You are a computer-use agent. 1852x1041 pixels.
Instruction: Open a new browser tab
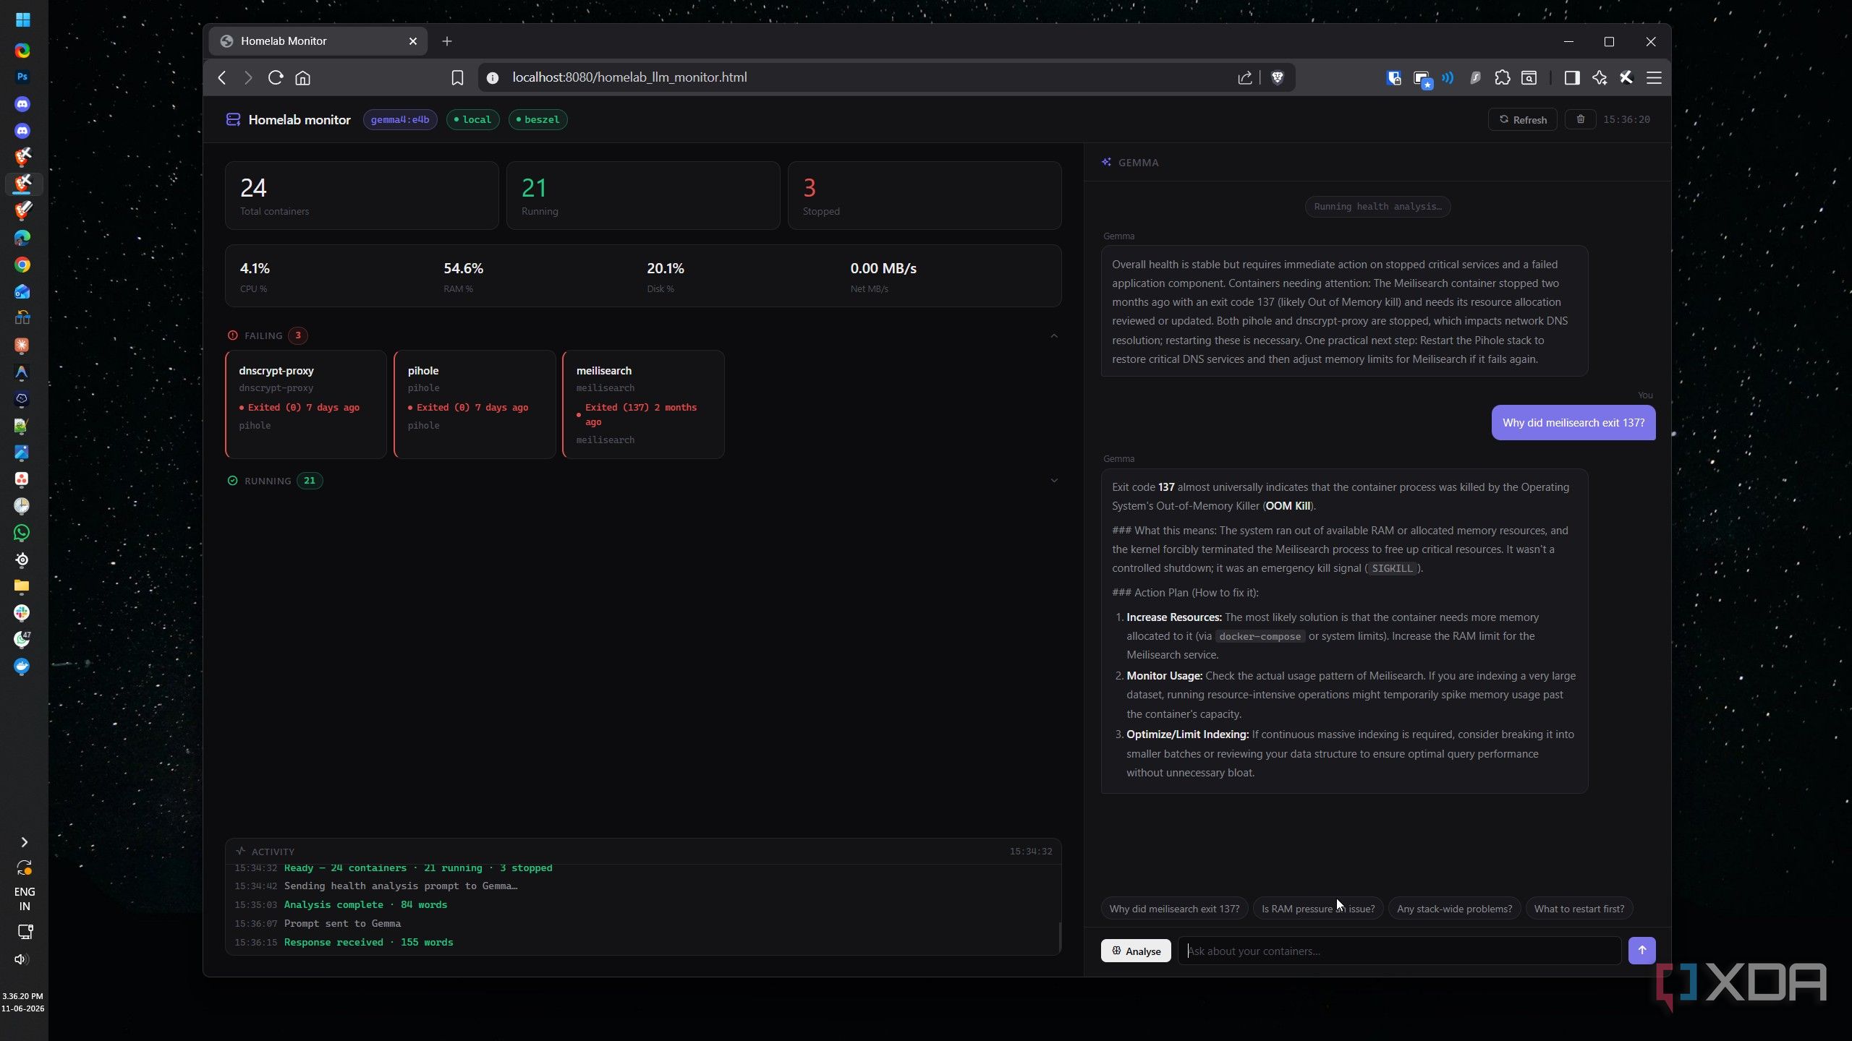point(446,41)
